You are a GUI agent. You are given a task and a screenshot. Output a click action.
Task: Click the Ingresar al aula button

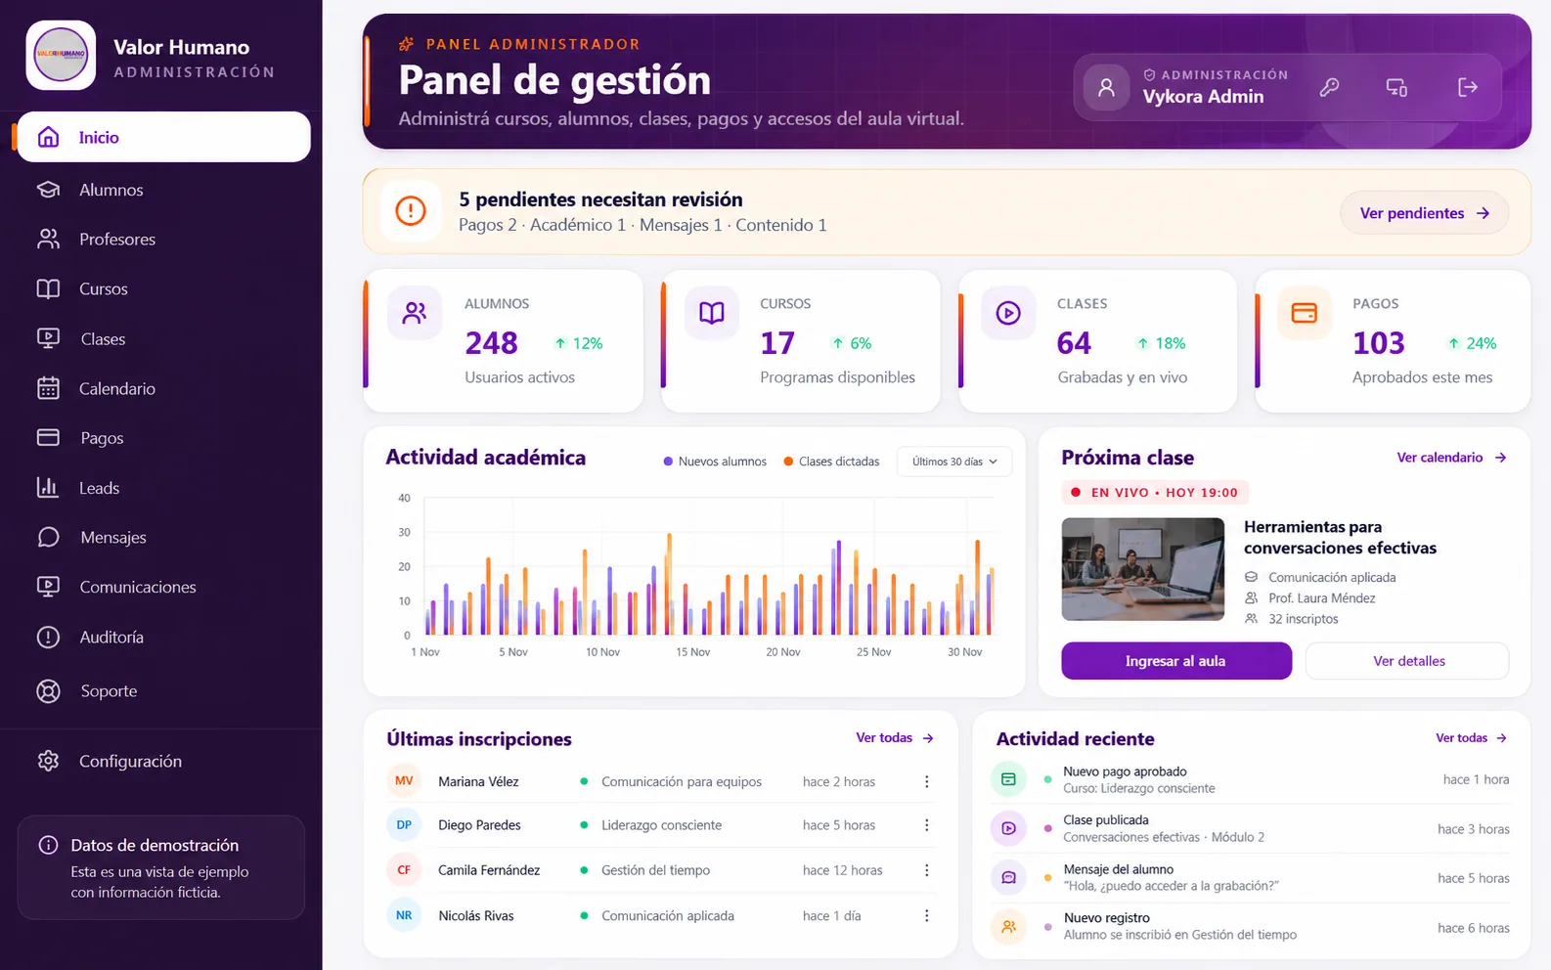click(1176, 661)
